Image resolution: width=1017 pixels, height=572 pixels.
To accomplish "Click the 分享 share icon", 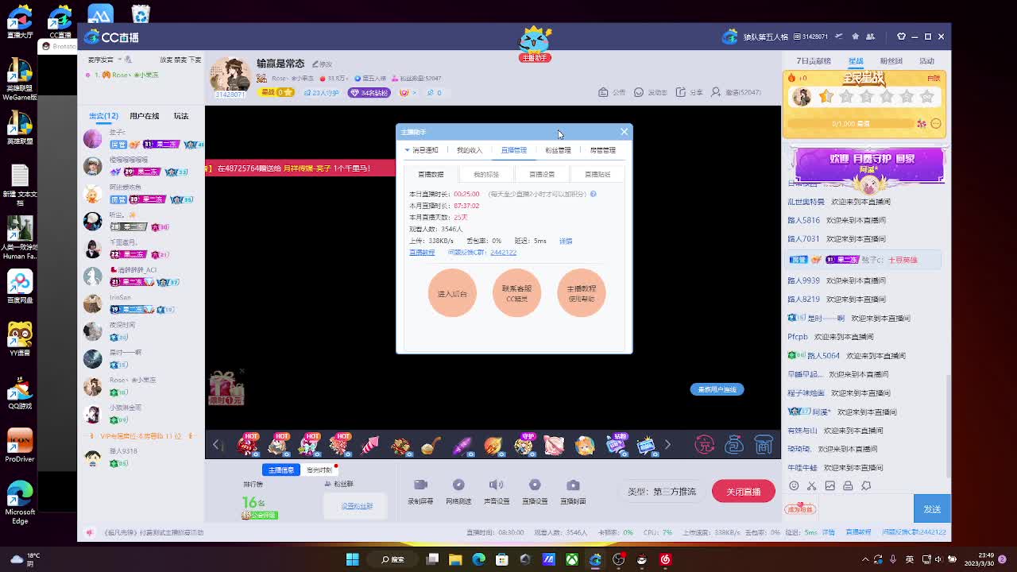I will (690, 92).
